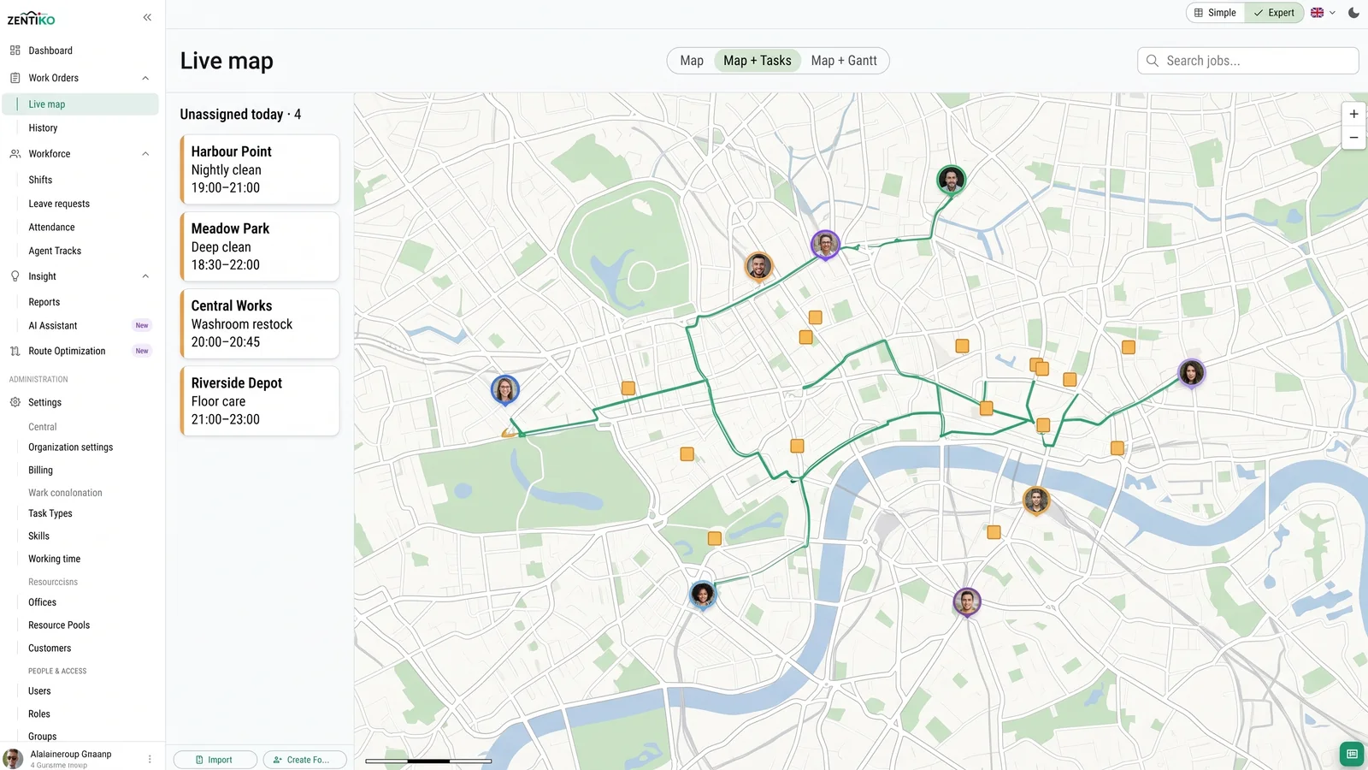Viewport: 1368px width, 770px height.
Task: Click the Dashboard grid icon
Action: (x=15, y=50)
